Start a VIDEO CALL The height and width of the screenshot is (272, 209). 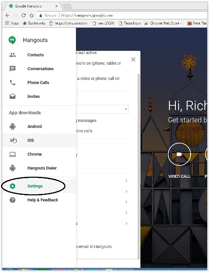[179, 154]
